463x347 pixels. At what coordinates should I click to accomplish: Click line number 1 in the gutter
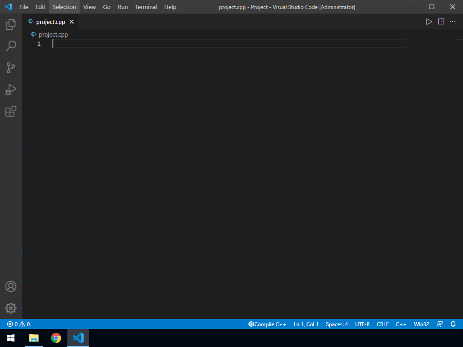click(39, 44)
